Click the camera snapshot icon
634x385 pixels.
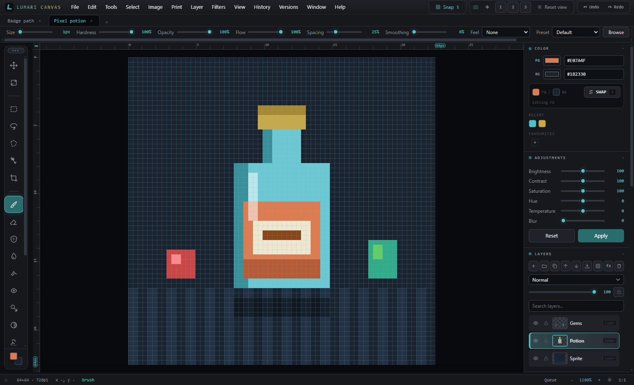(x=475, y=7)
